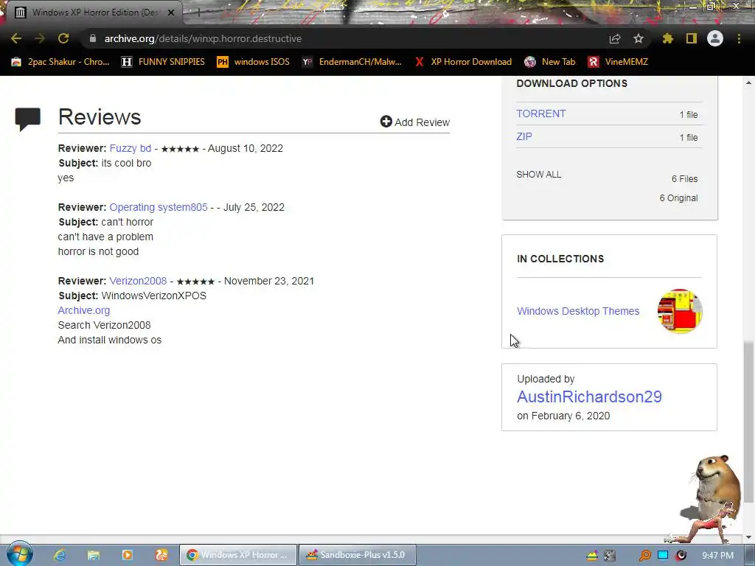The height and width of the screenshot is (566, 755).
Task: Click the 9:47 PM clock
Action: [717, 556]
